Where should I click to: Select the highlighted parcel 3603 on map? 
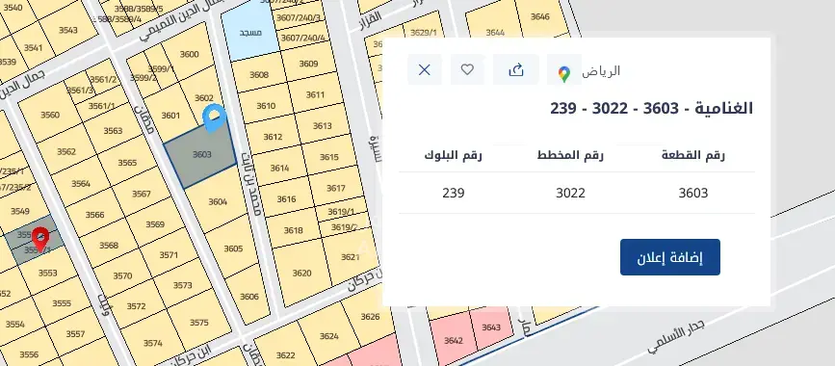[201, 154]
